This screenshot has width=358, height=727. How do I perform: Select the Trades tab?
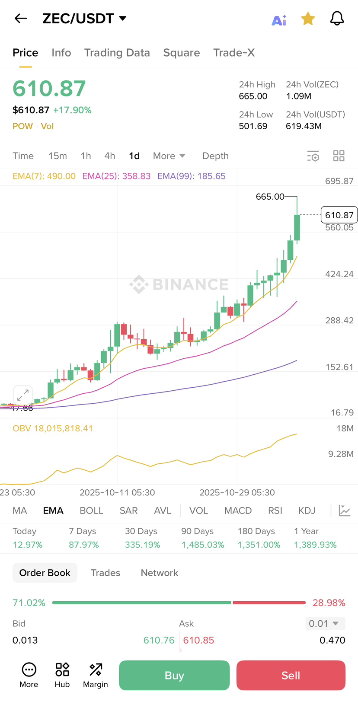pyautogui.click(x=105, y=573)
